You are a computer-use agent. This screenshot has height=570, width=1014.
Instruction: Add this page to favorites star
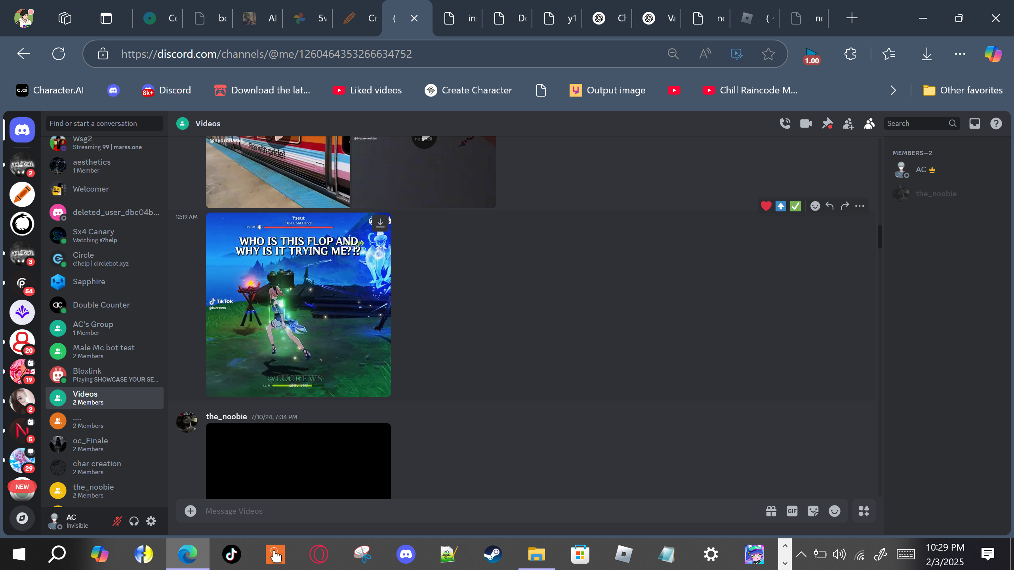768,54
